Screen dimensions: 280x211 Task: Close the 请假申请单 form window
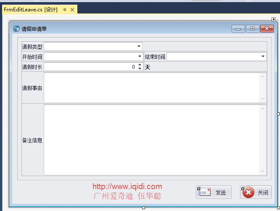tap(267, 29)
